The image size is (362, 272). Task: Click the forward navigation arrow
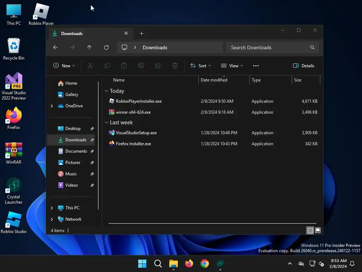point(72,47)
